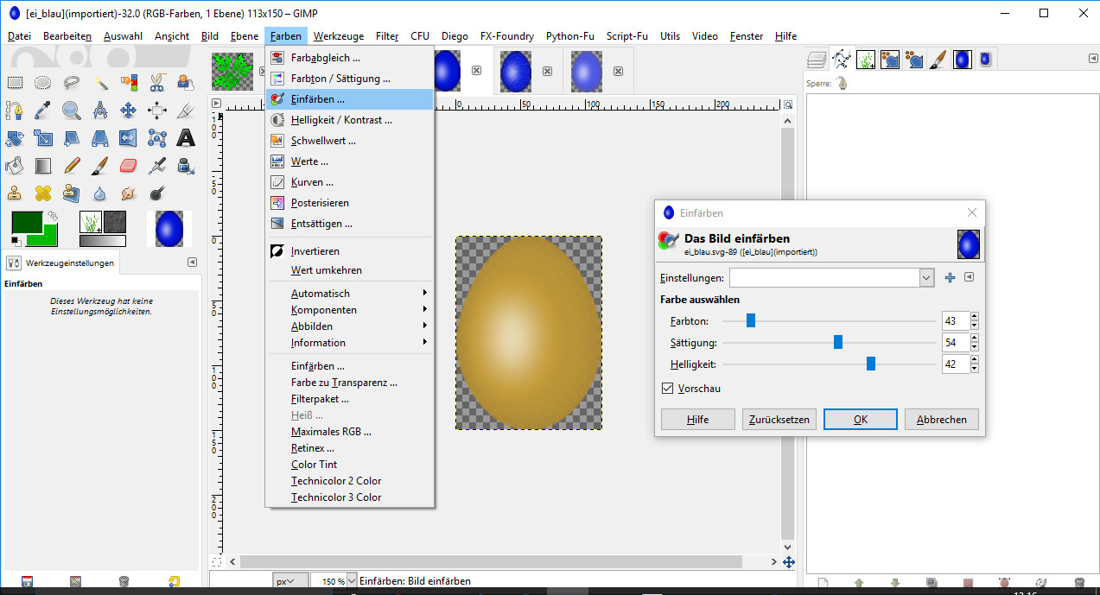Activate the Move tool
The width and height of the screenshot is (1100, 595).
tap(129, 111)
